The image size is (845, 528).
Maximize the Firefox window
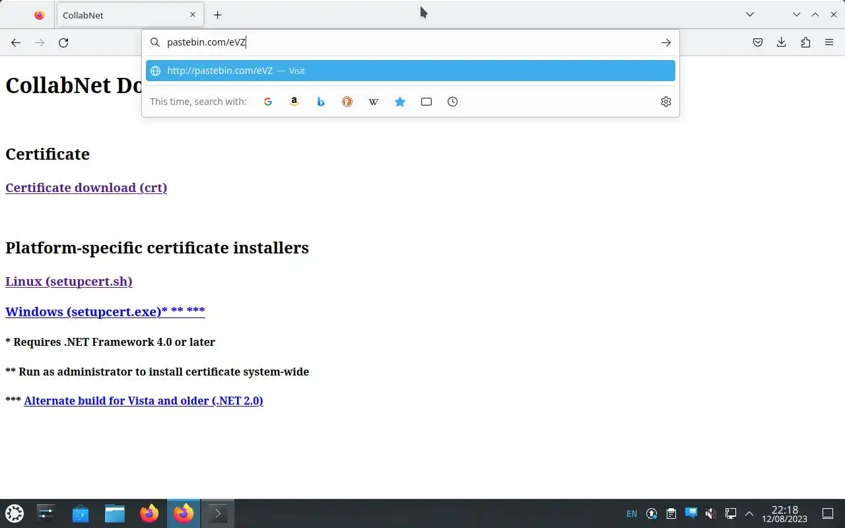815,15
